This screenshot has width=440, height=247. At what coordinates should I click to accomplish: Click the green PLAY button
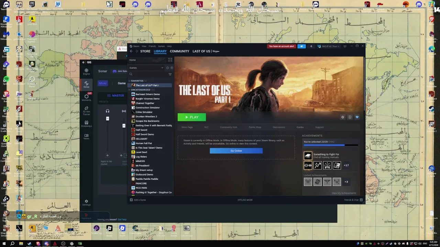point(192,117)
